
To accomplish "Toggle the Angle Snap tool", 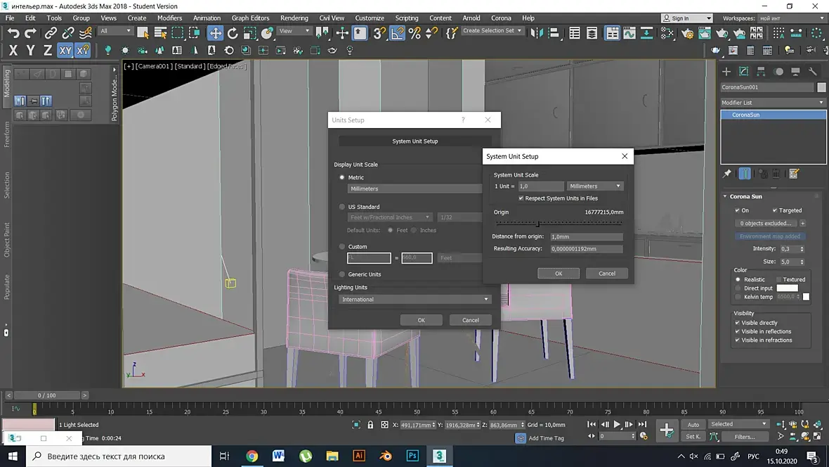I will coord(398,33).
